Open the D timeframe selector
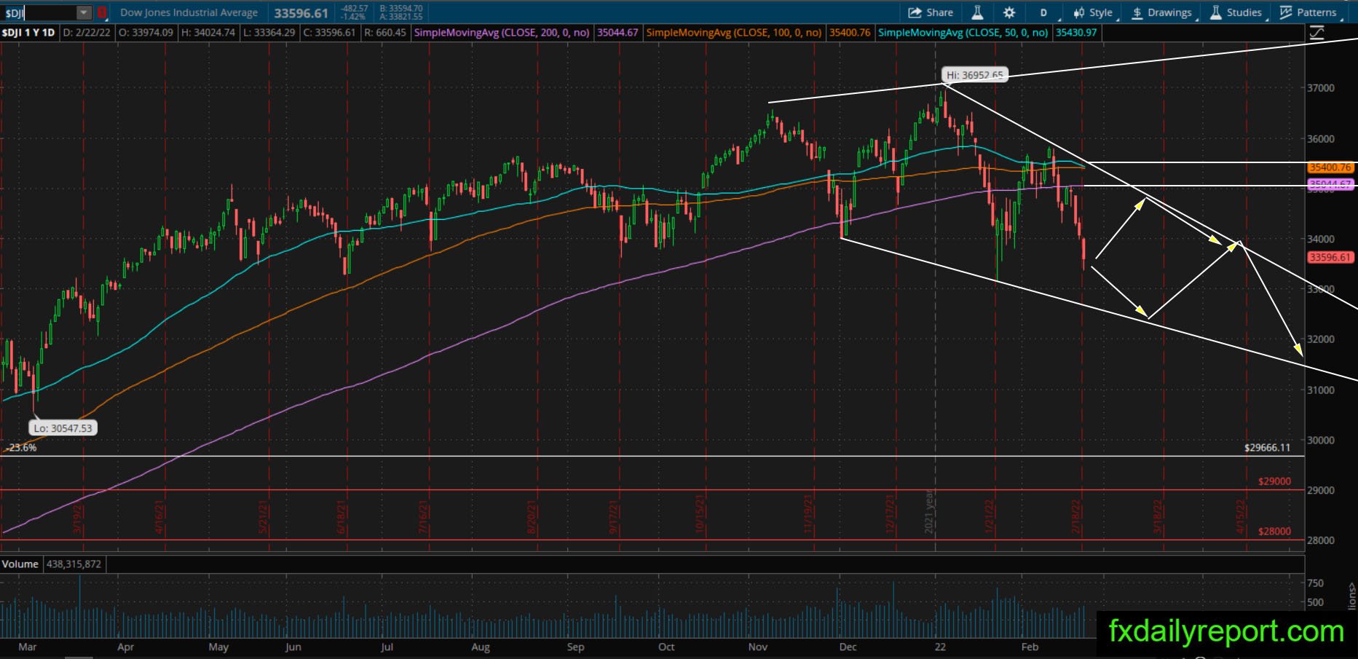Image resolution: width=1358 pixels, height=659 pixels. coord(1043,12)
